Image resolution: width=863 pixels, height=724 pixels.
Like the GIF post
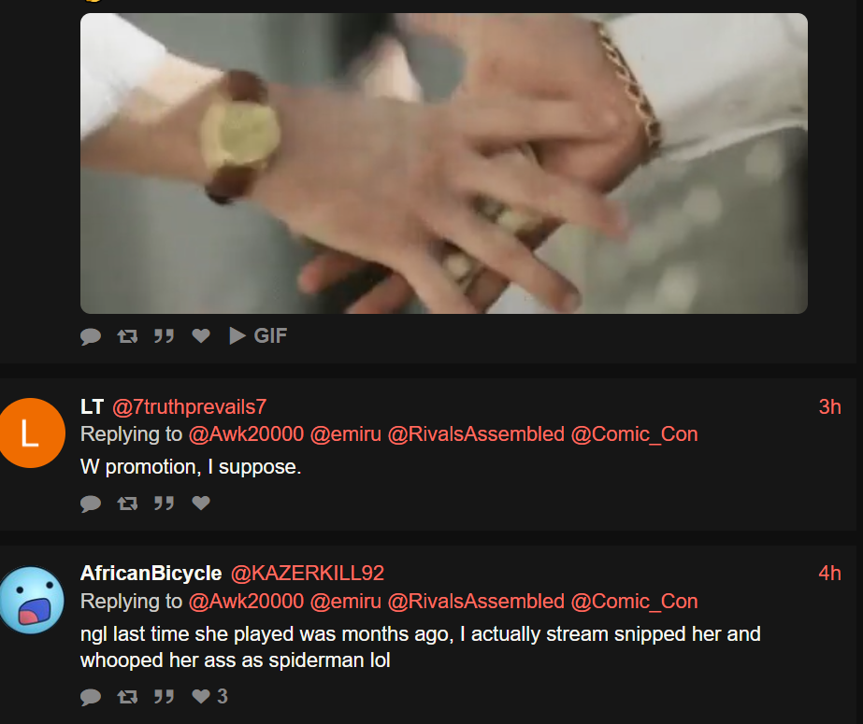(x=201, y=336)
